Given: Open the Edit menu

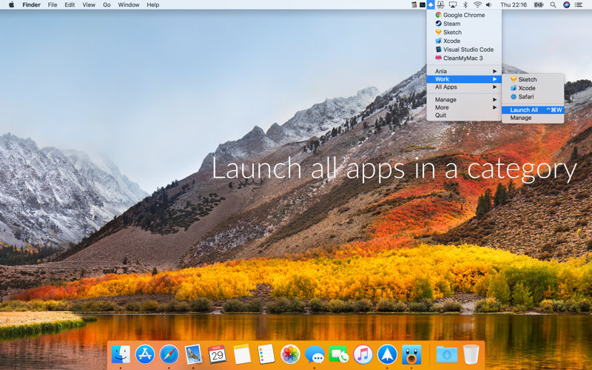Looking at the screenshot, I should [x=70, y=4].
